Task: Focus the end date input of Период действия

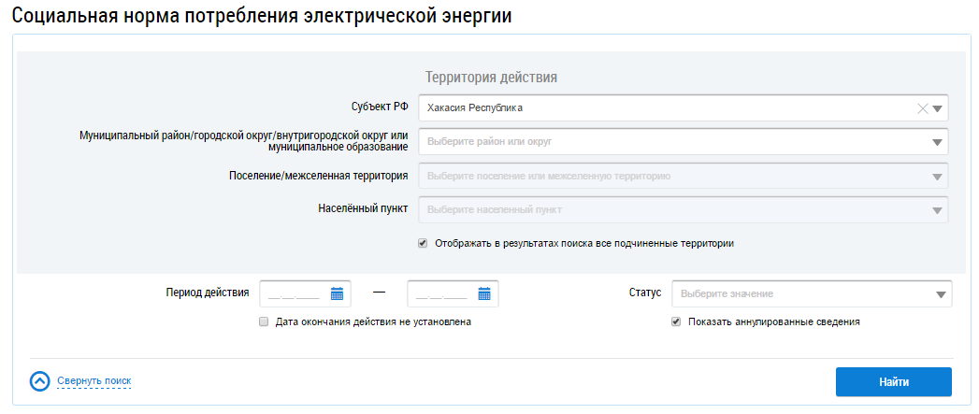Action: (441, 293)
